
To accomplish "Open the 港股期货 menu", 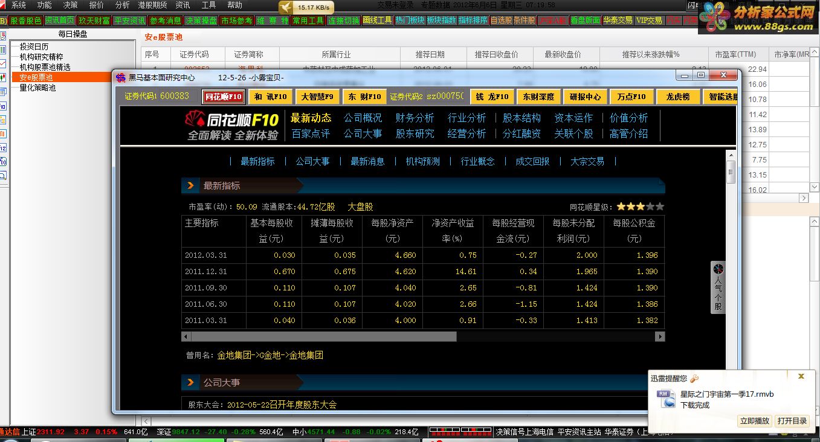I will 152,5.
